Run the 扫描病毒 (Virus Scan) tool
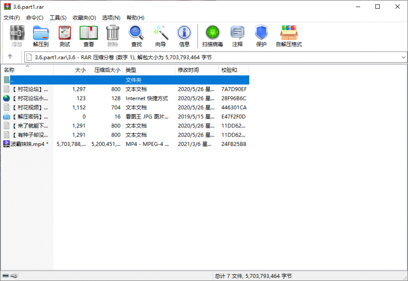 click(212, 36)
